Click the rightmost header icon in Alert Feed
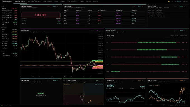 (187, 7)
